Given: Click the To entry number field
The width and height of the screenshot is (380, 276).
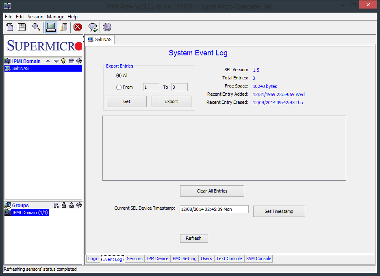Looking at the screenshot, I should [x=180, y=87].
